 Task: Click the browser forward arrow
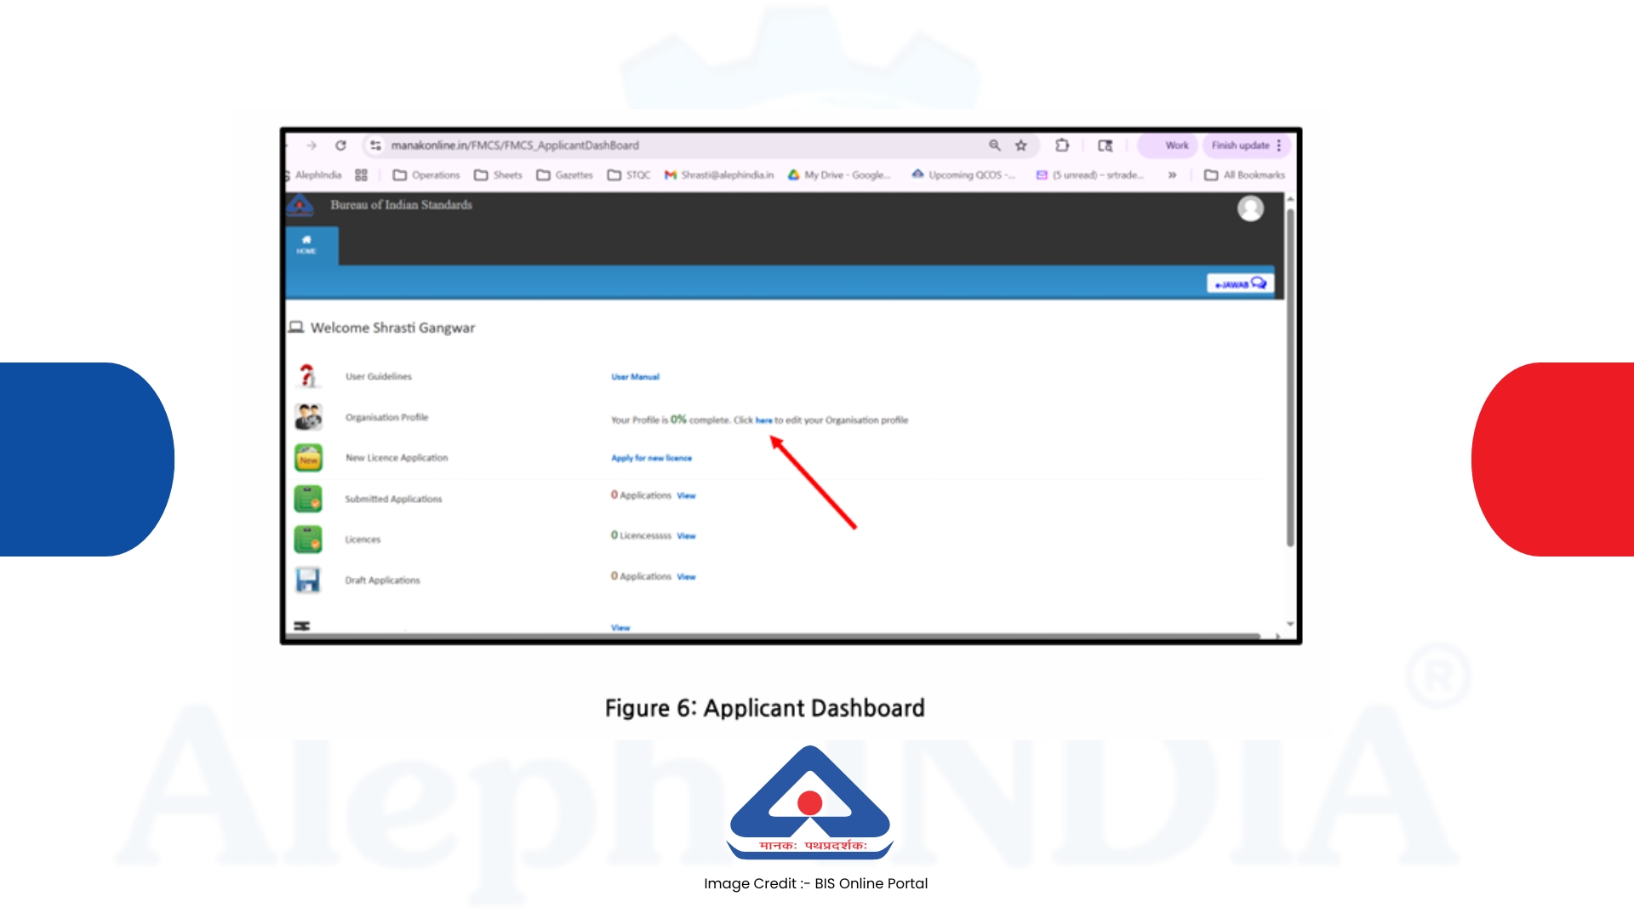[x=311, y=146]
